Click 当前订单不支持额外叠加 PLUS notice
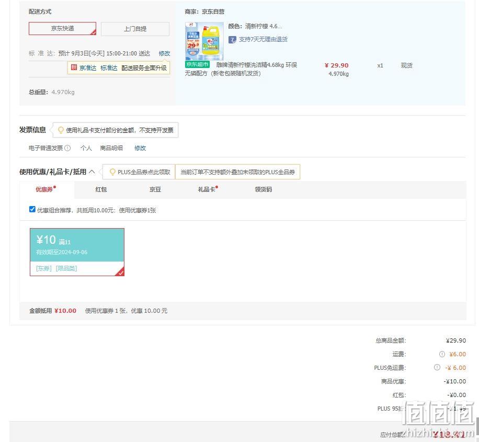Viewport: 479px width, 442px height. (237, 172)
